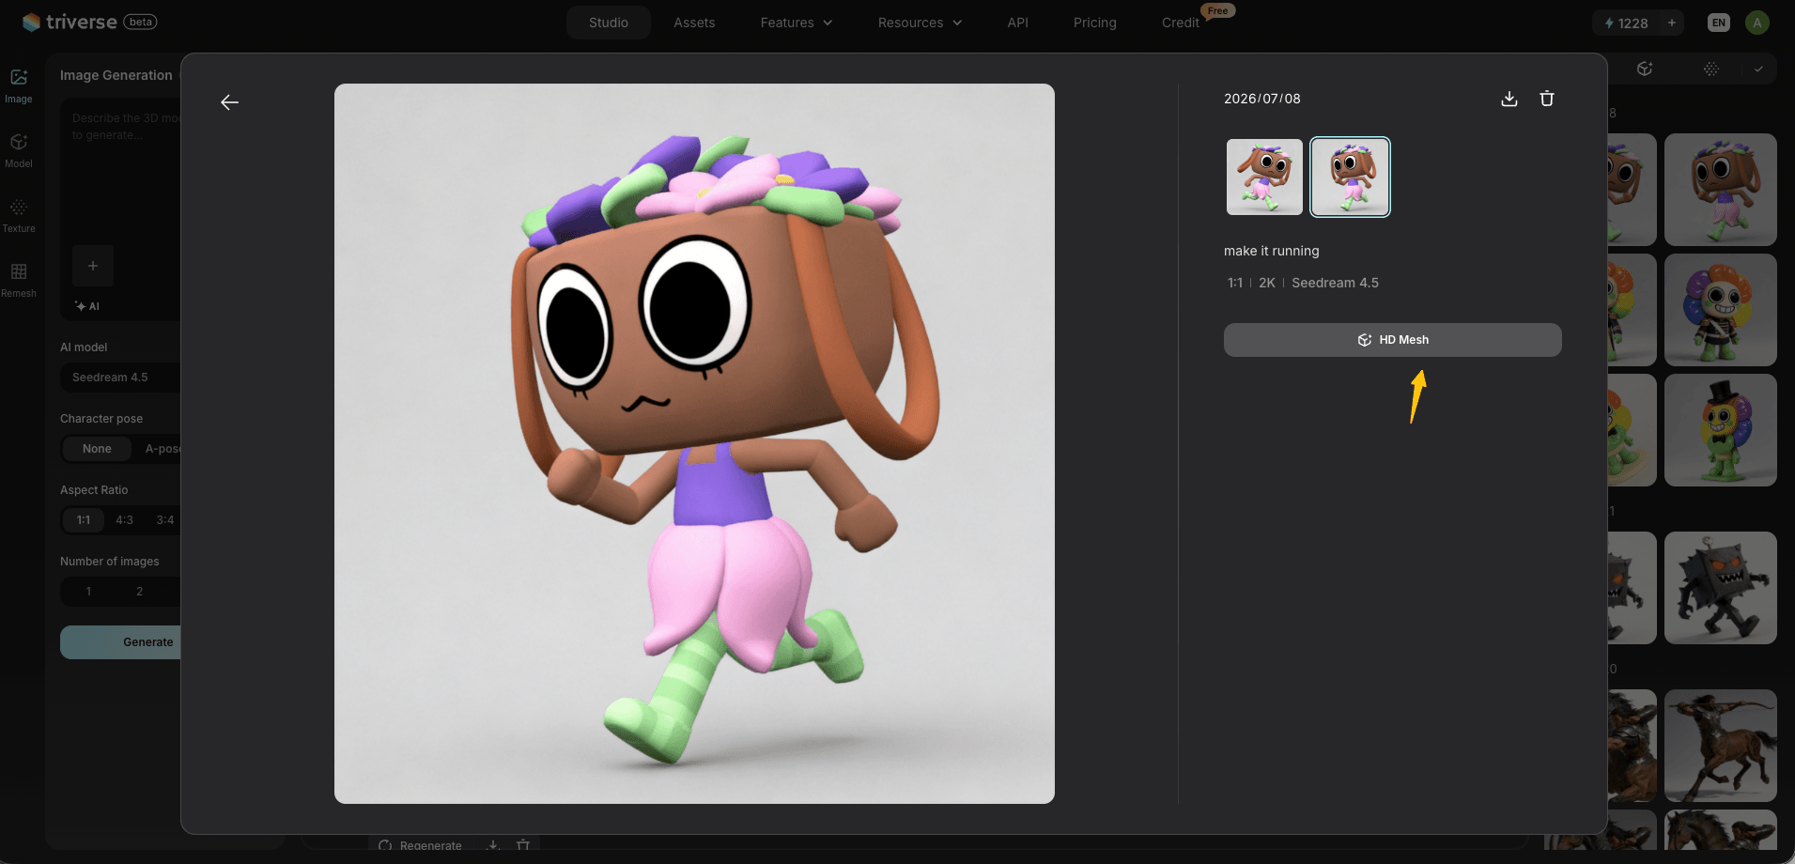Select the first running character thumbnail
Viewport: 1795px width, 864px height.
1265,177
